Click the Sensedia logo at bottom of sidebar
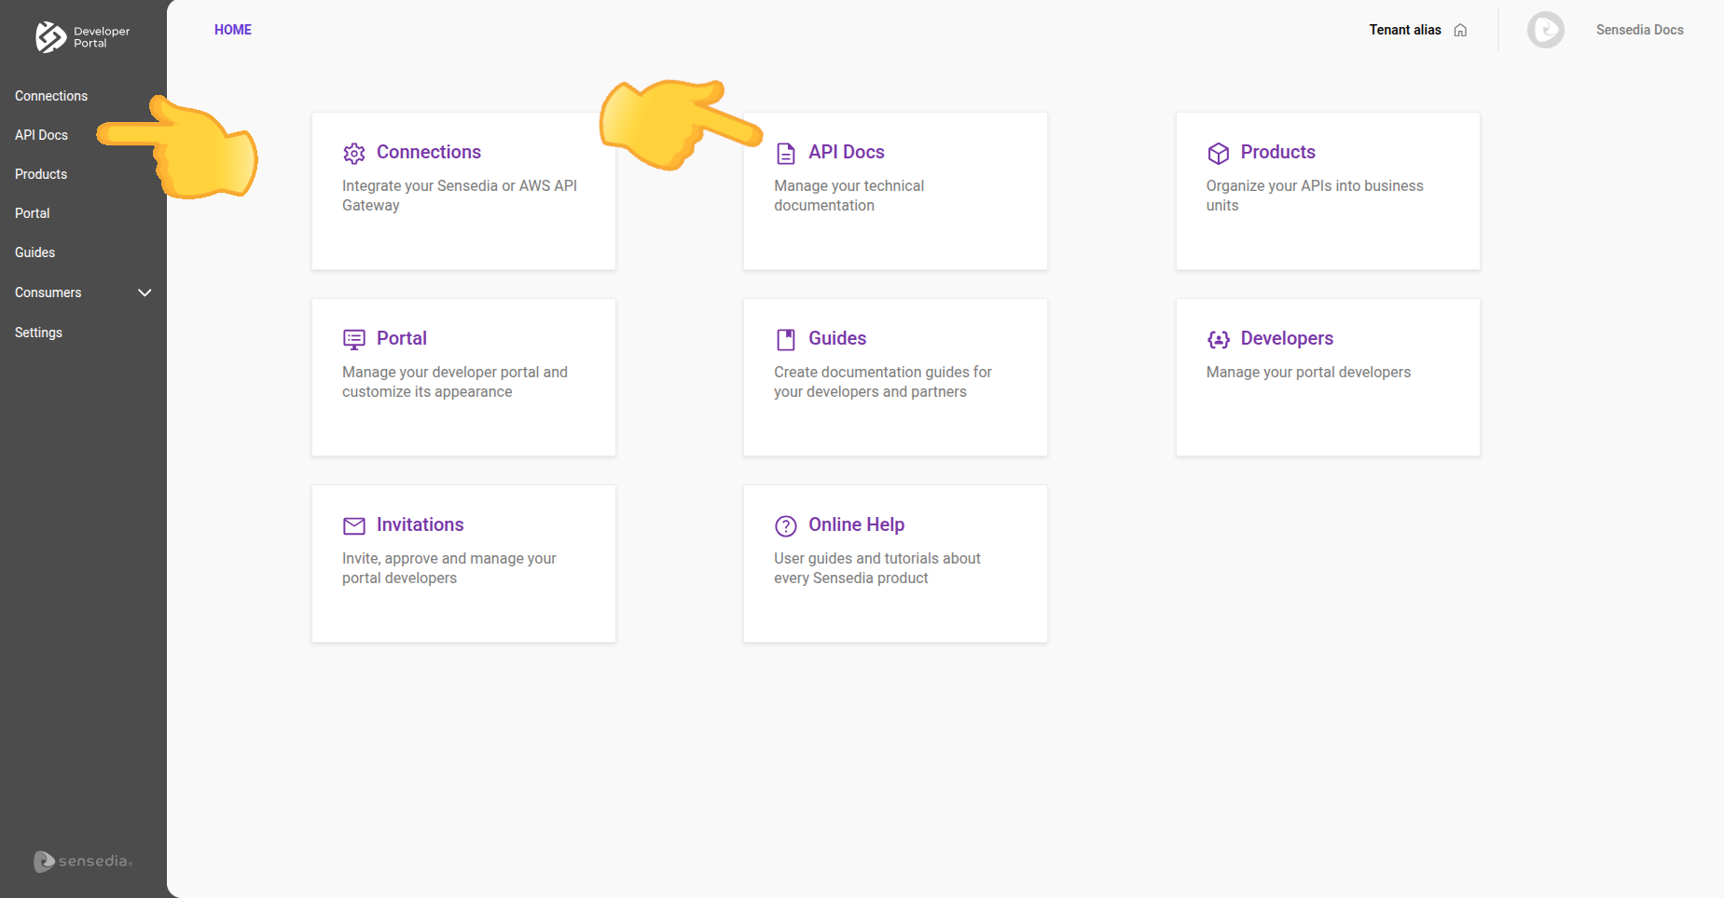Viewport: 1724px width, 898px height. click(x=82, y=861)
